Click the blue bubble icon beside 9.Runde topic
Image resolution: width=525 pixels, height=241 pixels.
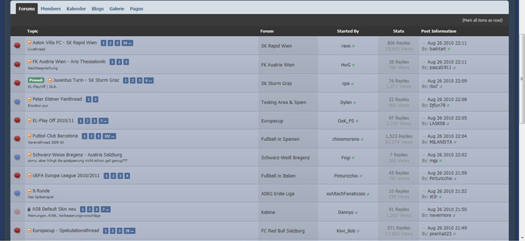tap(17, 194)
